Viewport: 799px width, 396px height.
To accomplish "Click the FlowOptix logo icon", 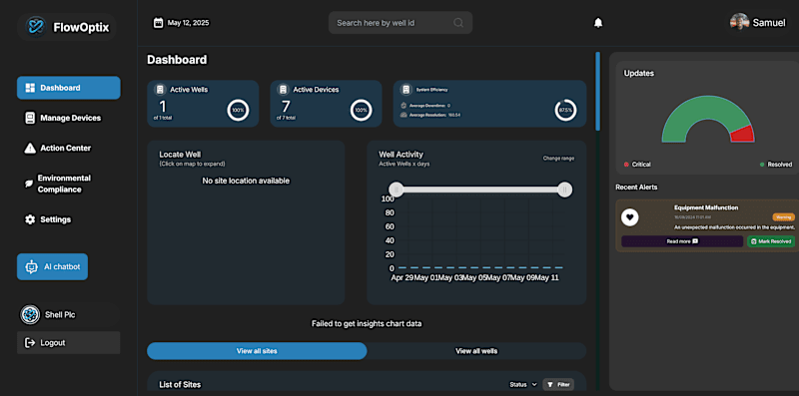I will point(36,27).
